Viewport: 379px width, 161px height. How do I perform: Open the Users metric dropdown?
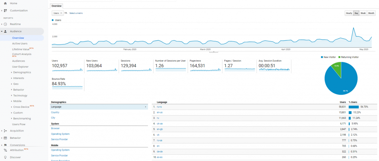coord(57,13)
